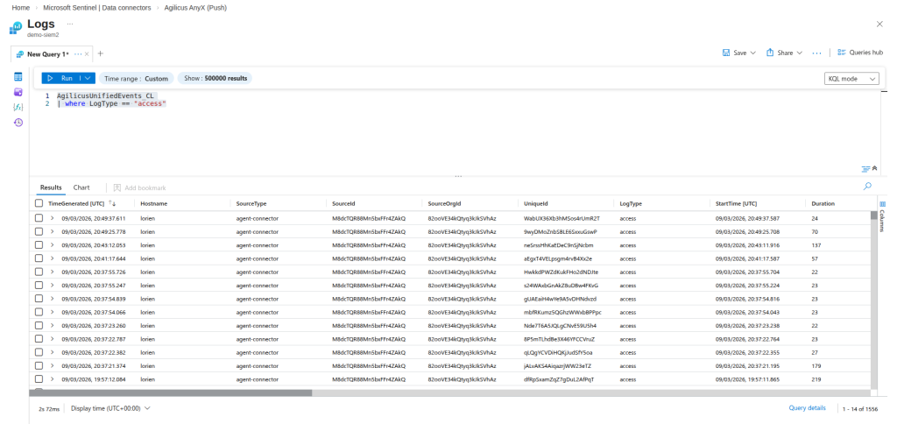Viewport: 897px width, 424px height.
Task: Open the Functions sidebar icon
Action: pyautogui.click(x=18, y=107)
